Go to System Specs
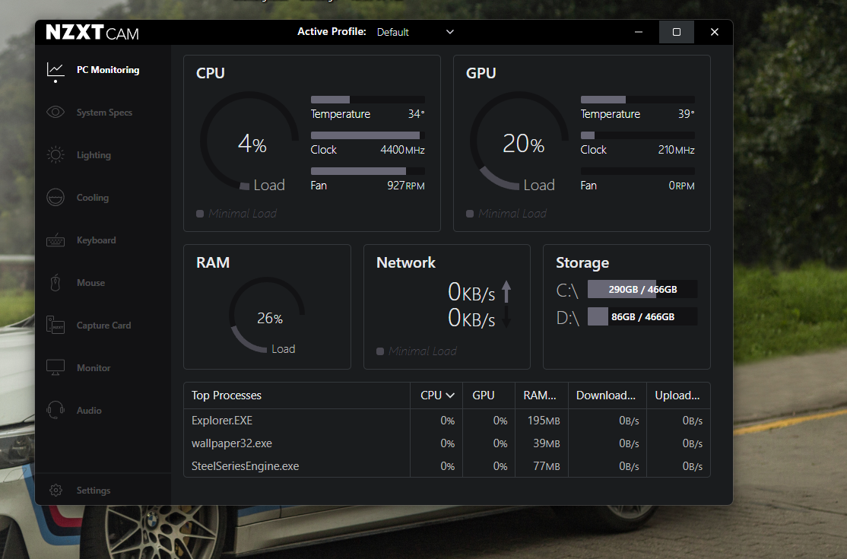 (104, 113)
